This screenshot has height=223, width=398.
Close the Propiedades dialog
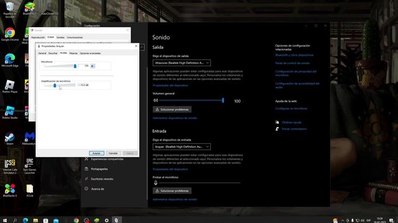(136, 46)
